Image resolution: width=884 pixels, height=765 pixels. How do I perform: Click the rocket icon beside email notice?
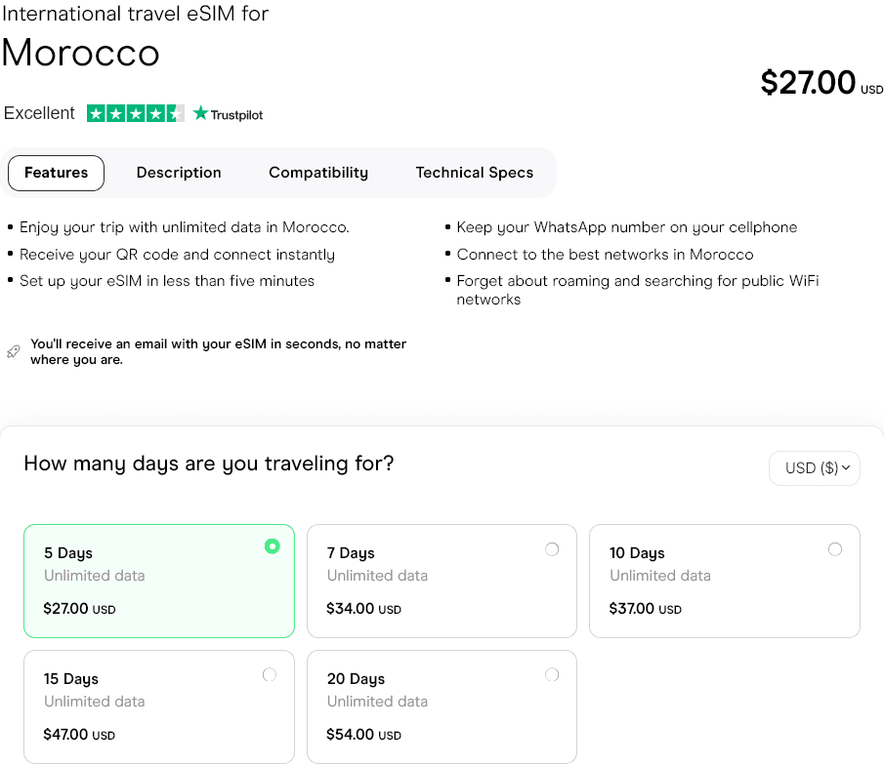coord(13,351)
